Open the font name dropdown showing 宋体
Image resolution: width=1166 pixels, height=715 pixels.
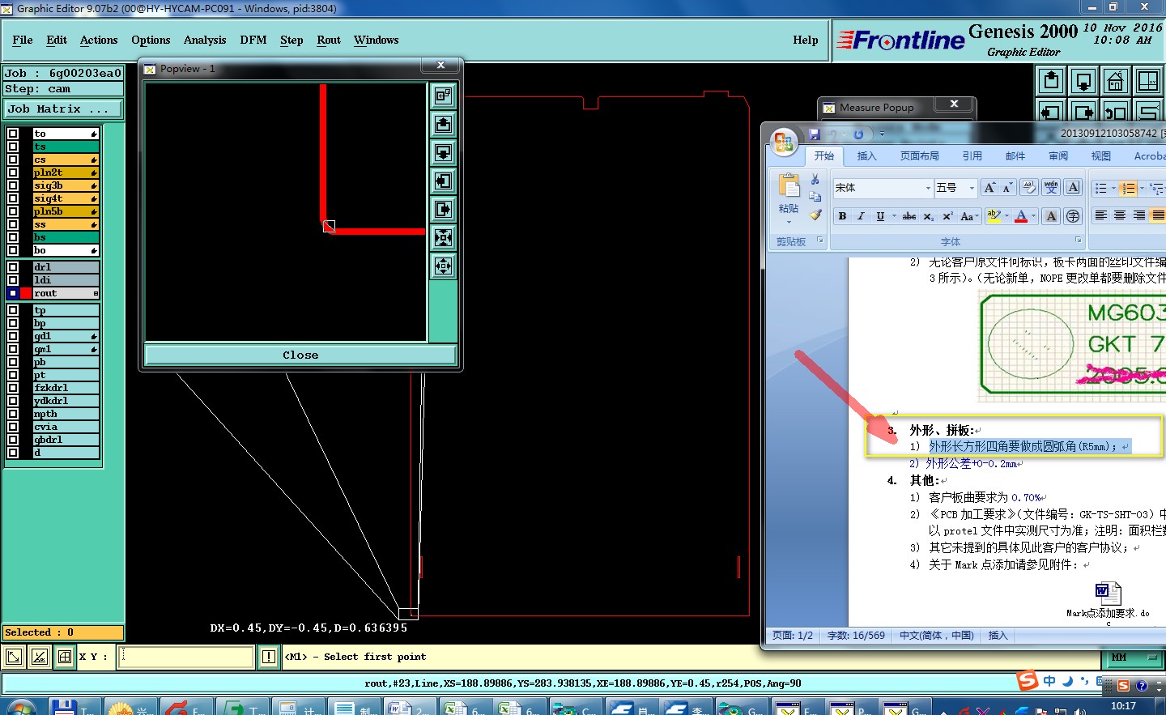pyautogui.click(x=928, y=188)
